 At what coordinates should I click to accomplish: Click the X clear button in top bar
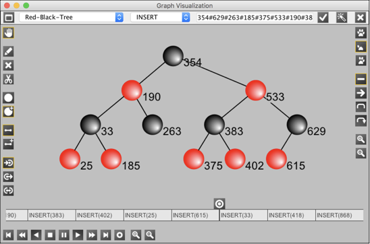[361, 18]
